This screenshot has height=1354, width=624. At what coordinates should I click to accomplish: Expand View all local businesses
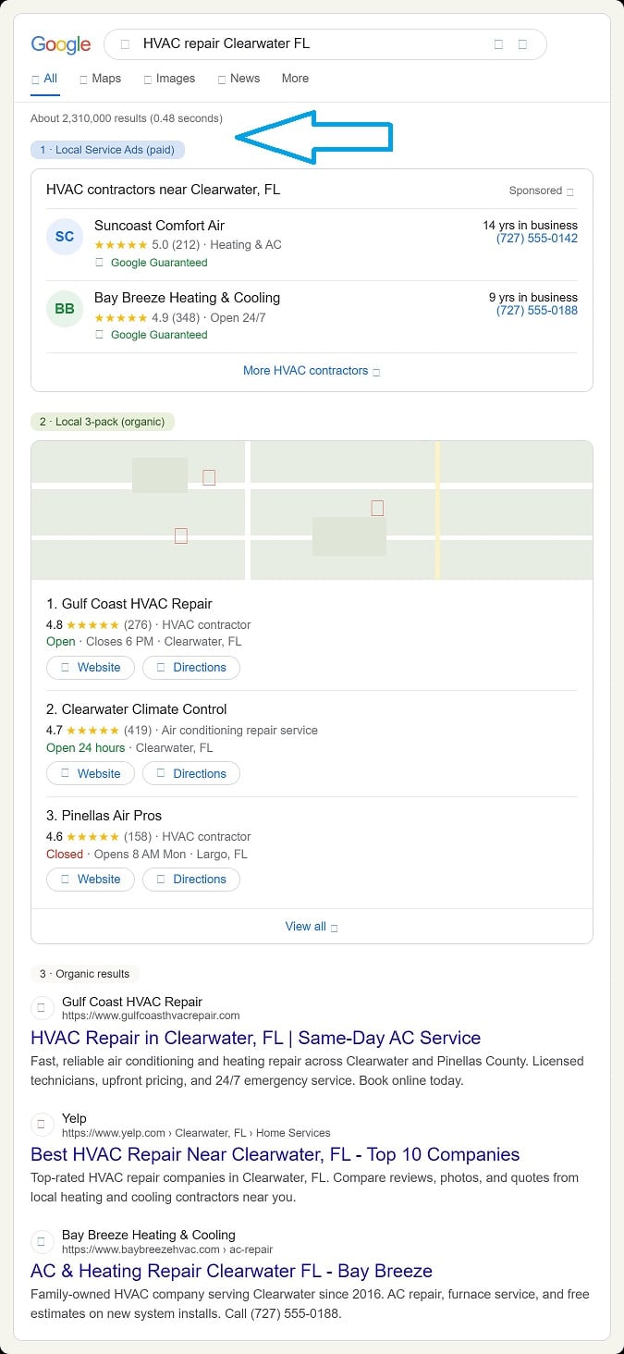coord(312,927)
